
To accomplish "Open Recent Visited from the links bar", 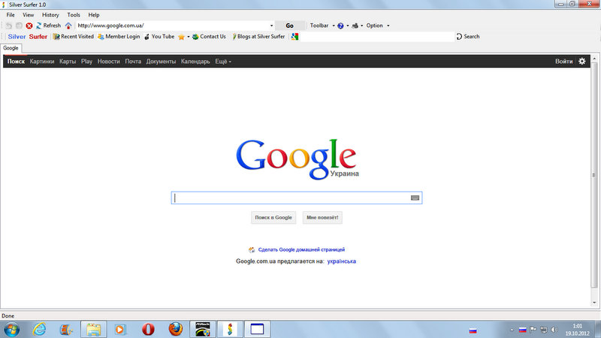I will tap(73, 37).
